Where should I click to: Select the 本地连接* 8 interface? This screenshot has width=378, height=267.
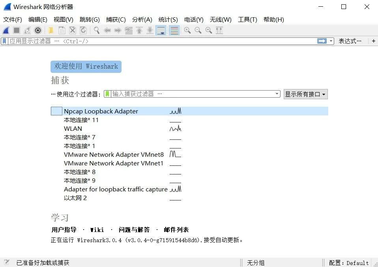[189, 172]
